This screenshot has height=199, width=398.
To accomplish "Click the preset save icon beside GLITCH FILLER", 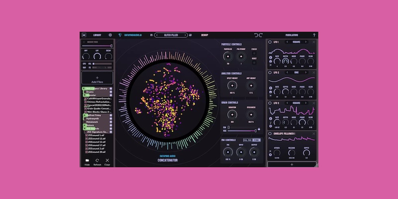I will [x=191, y=35].
